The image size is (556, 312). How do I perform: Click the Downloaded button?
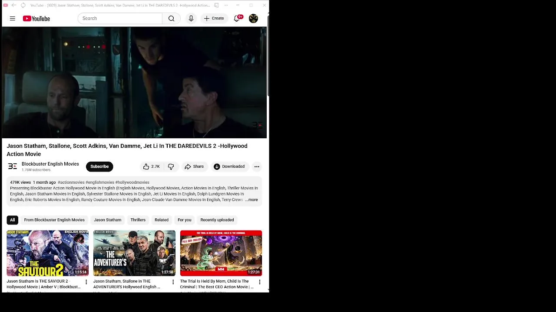(x=229, y=166)
